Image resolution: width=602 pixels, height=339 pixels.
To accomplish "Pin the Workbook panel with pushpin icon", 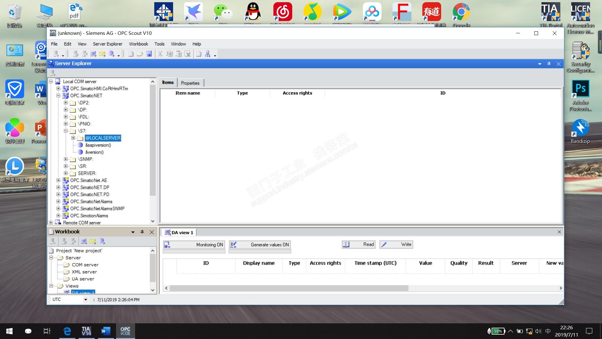I will [142, 232].
